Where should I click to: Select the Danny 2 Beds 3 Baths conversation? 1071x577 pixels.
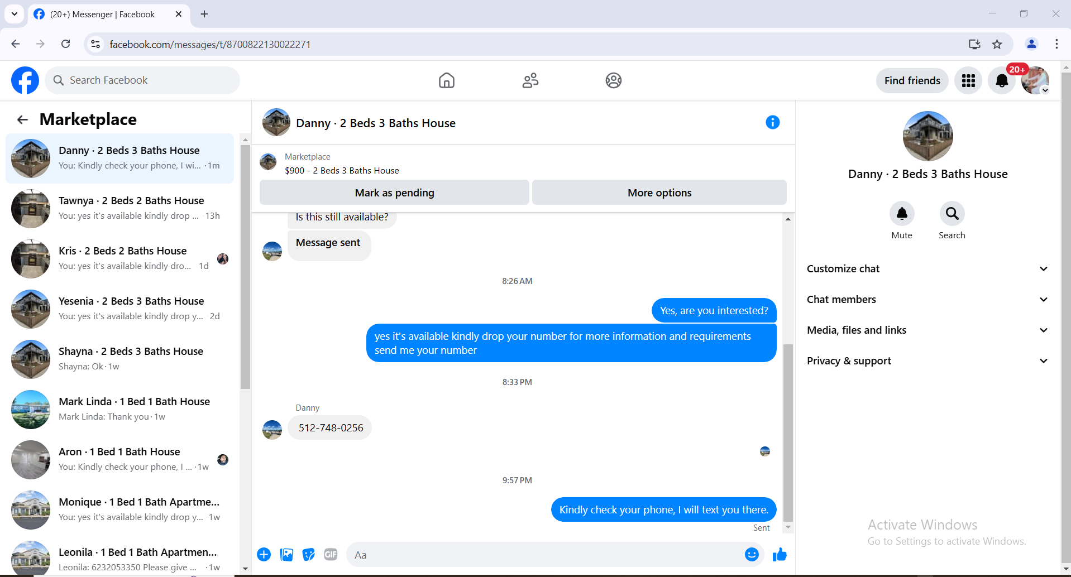point(120,158)
